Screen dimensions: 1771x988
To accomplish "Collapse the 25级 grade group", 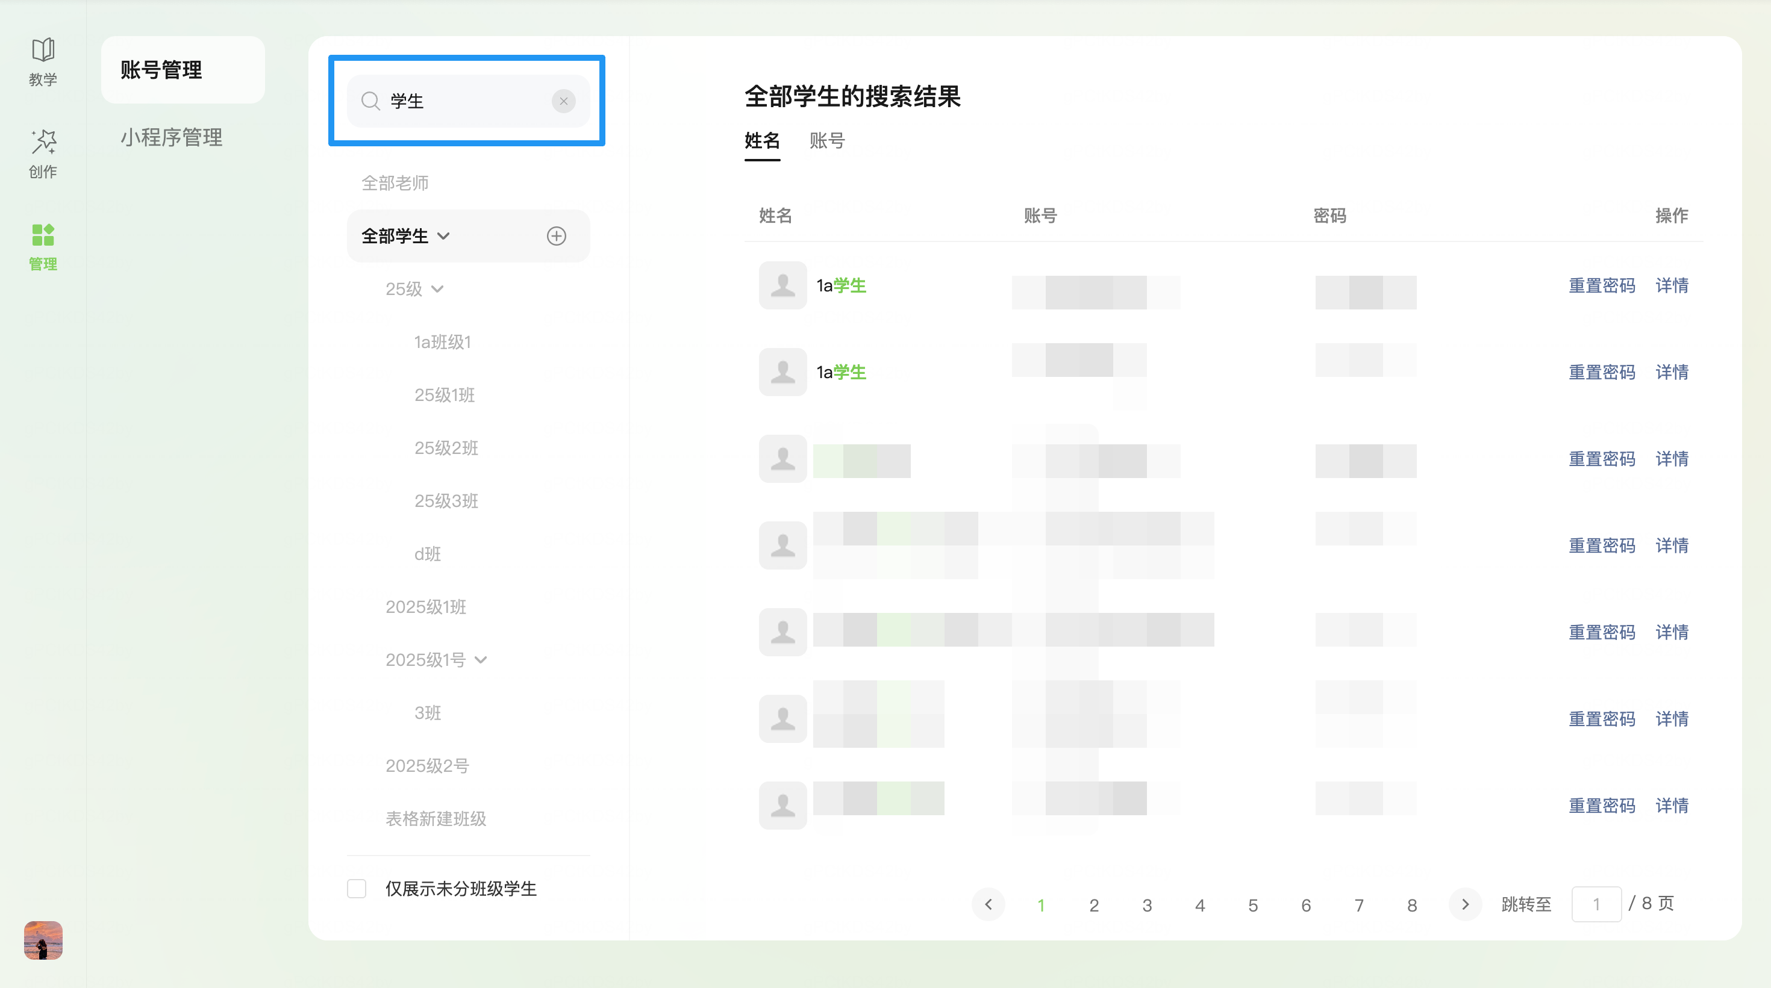I will pyautogui.click(x=437, y=288).
